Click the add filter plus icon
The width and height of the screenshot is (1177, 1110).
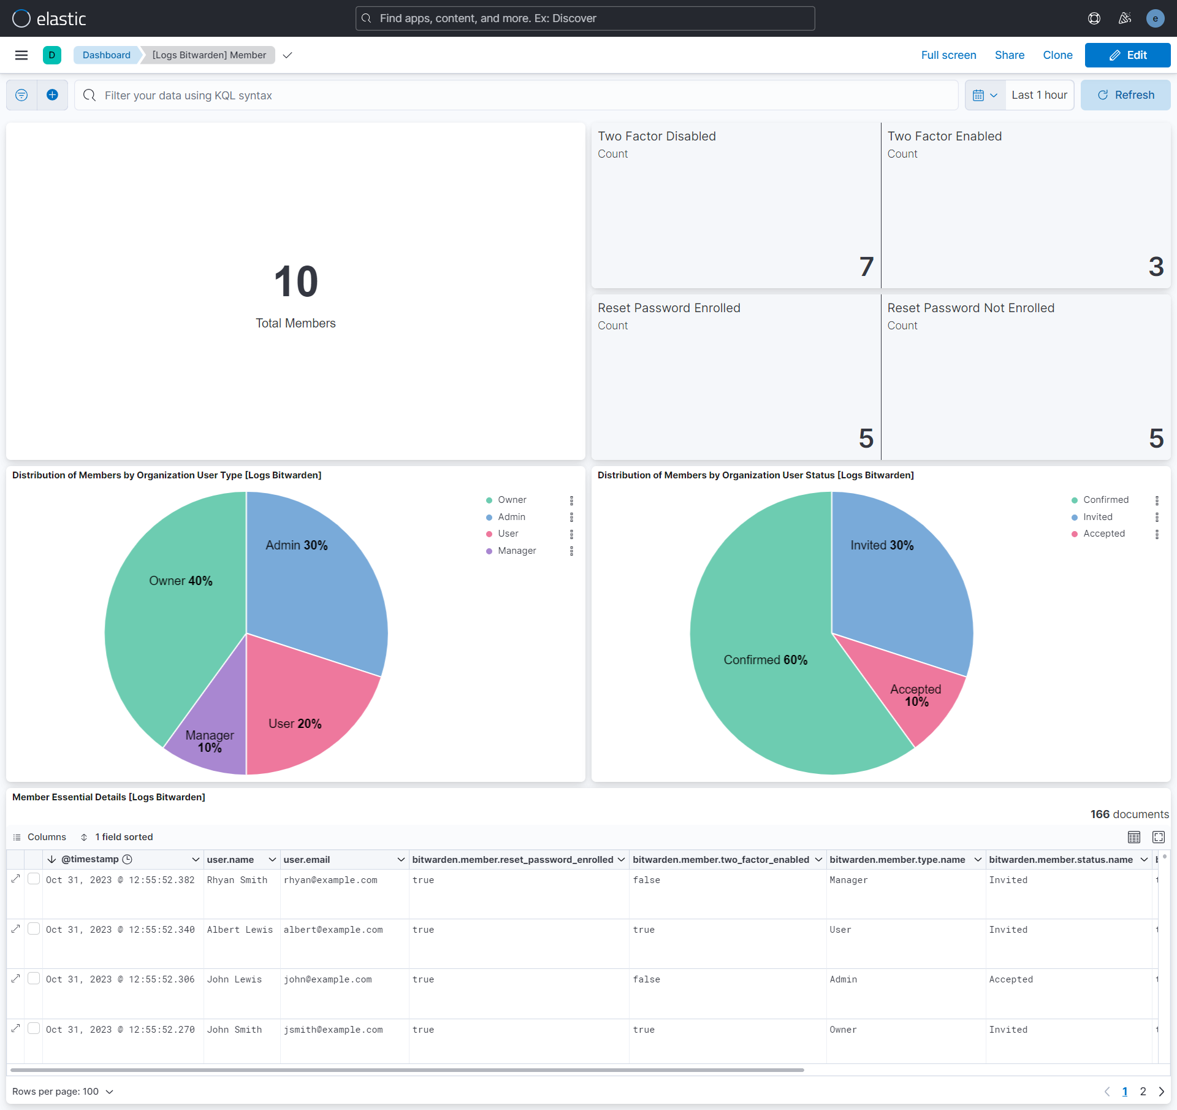point(53,95)
